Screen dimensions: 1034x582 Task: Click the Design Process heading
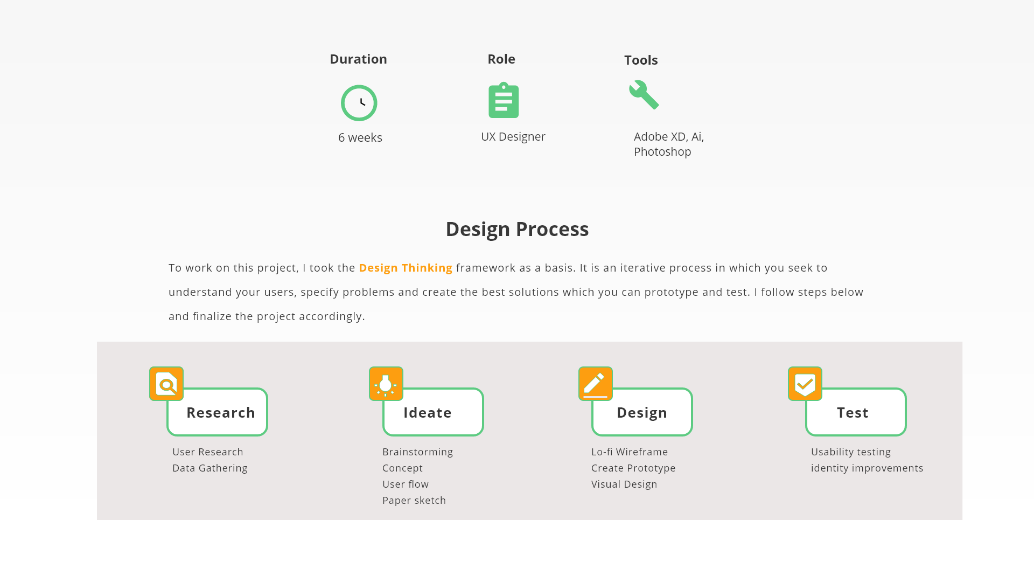coord(517,229)
